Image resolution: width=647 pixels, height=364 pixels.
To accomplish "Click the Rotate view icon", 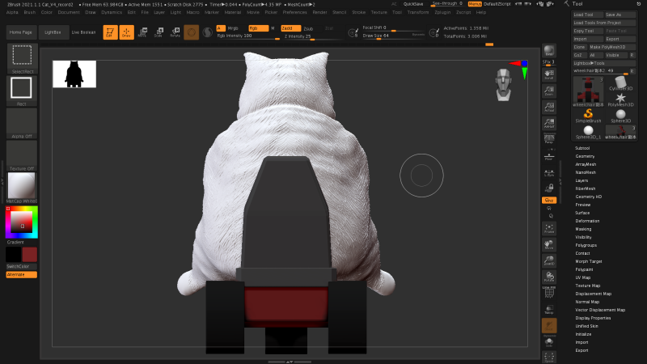I will pos(549,277).
